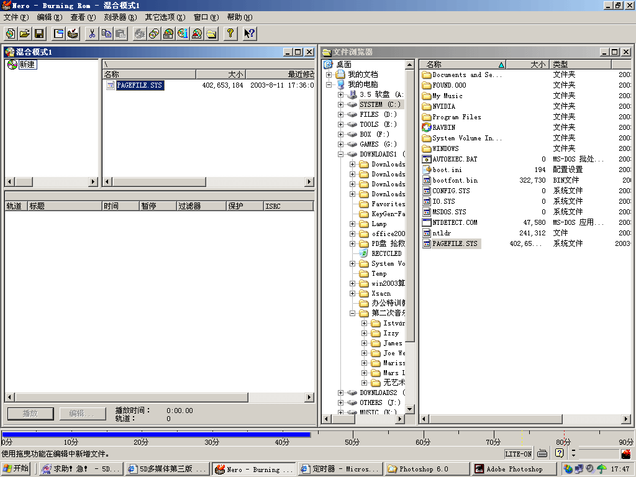Viewport: 636px width, 477px height.
Task: Click the keyboard icon in the status bar
Action: coord(542,453)
